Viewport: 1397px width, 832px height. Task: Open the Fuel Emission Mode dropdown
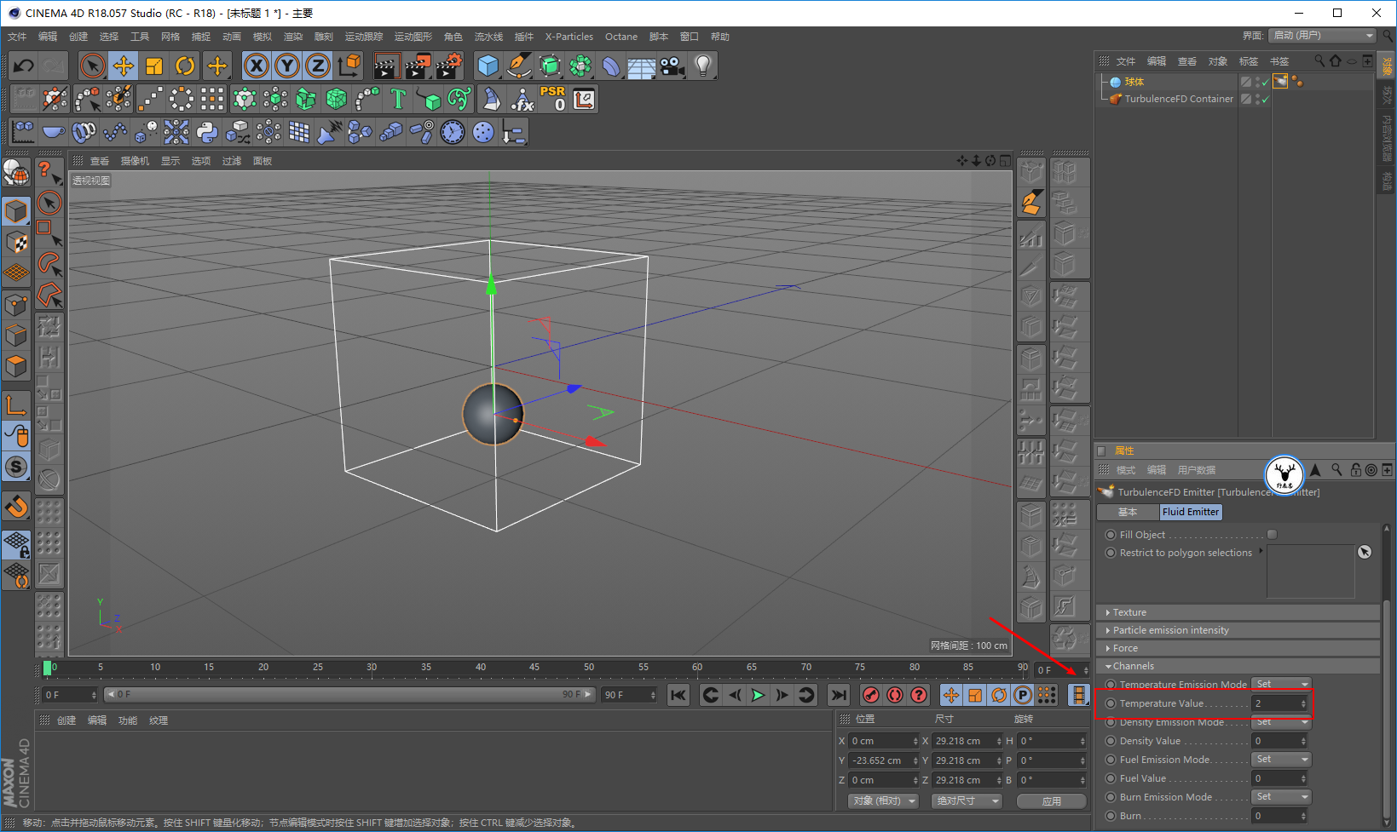click(1281, 760)
